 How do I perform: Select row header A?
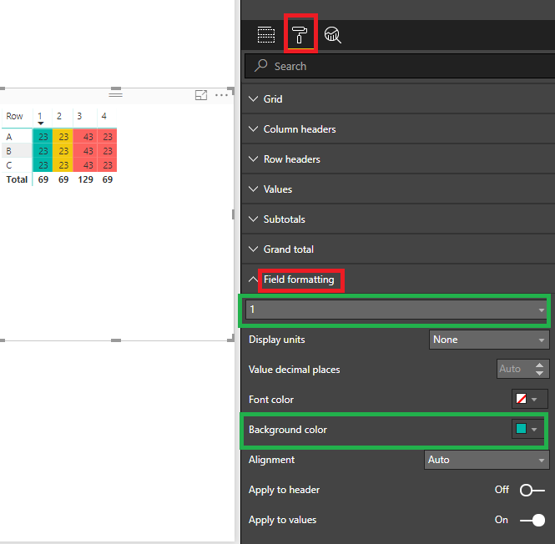pos(9,137)
